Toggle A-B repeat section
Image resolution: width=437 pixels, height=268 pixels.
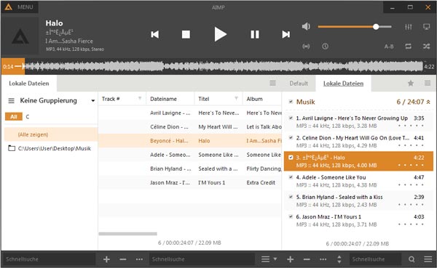(389, 46)
